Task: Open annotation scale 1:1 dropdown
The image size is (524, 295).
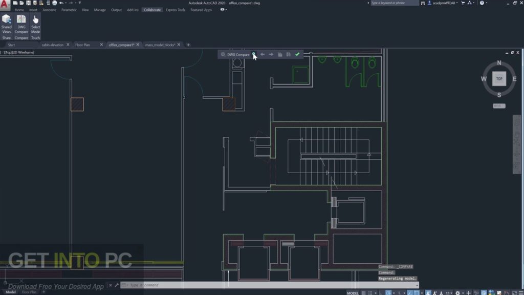Action: click(x=448, y=293)
